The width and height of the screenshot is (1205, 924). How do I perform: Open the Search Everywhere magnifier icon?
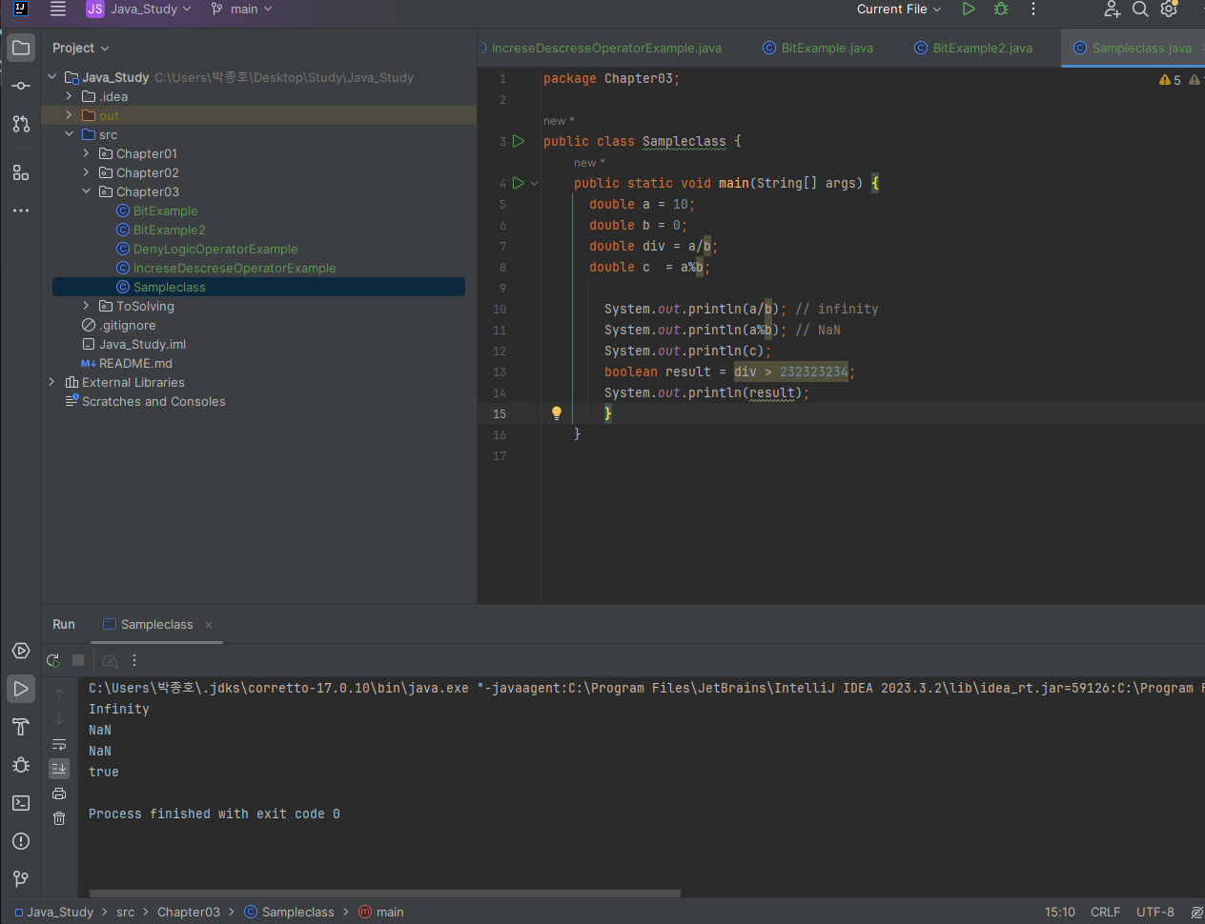(1140, 10)
